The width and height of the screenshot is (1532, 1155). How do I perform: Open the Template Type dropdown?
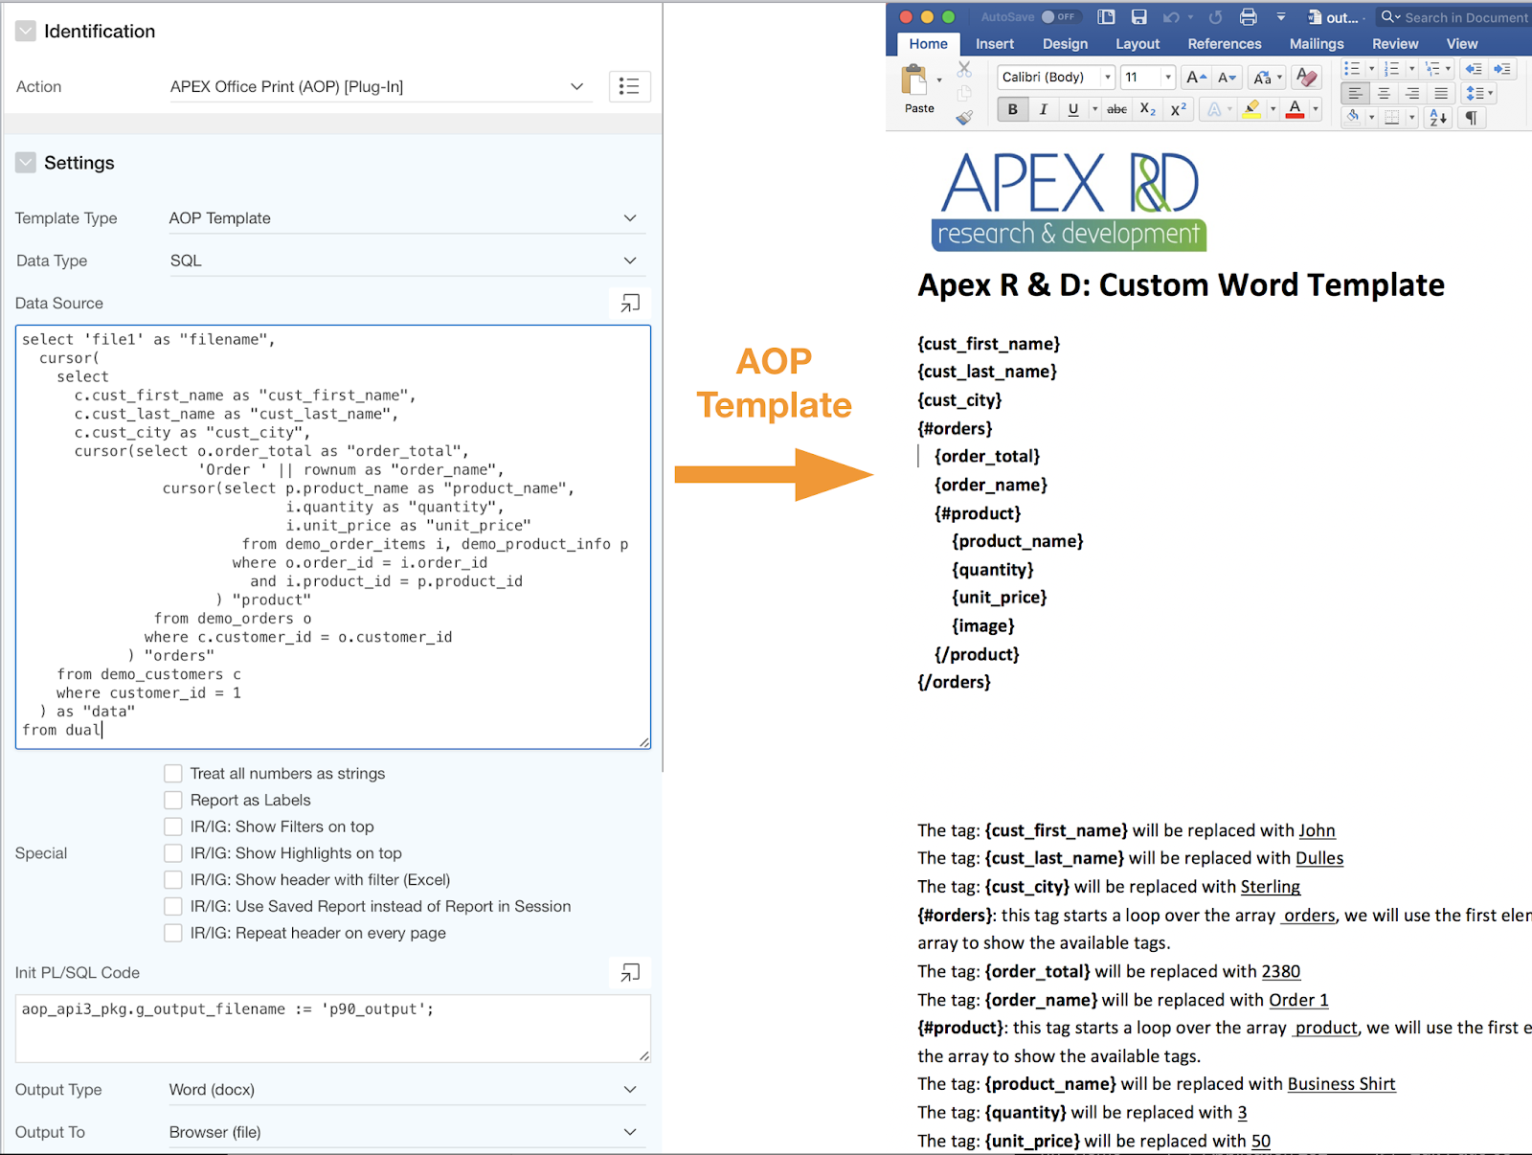406,218
